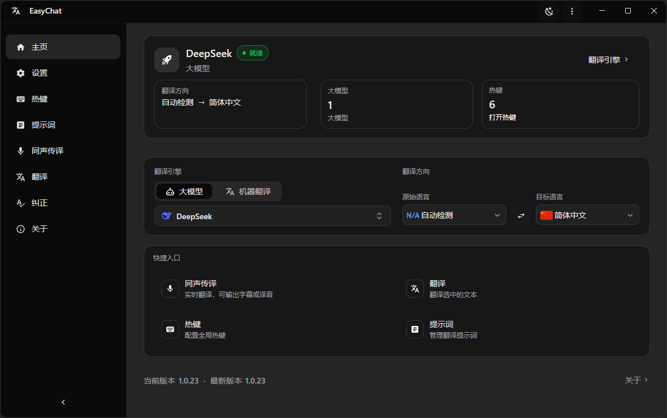
Task: Click the 当前版本 1.0.23 text
Action: pos(171,381)
